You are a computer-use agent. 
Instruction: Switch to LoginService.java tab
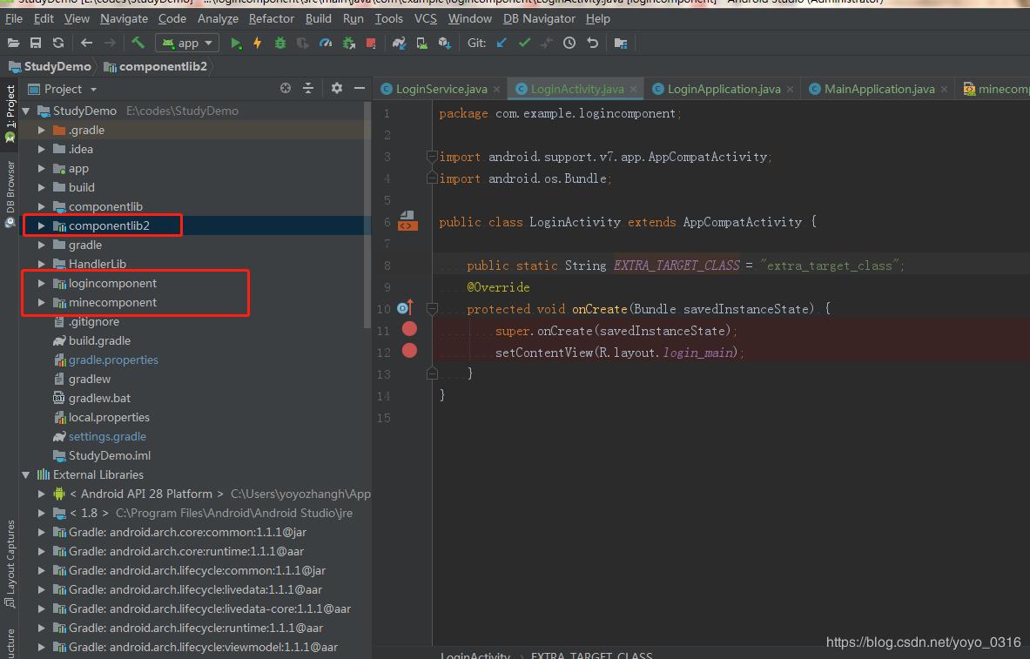point(441,90)
